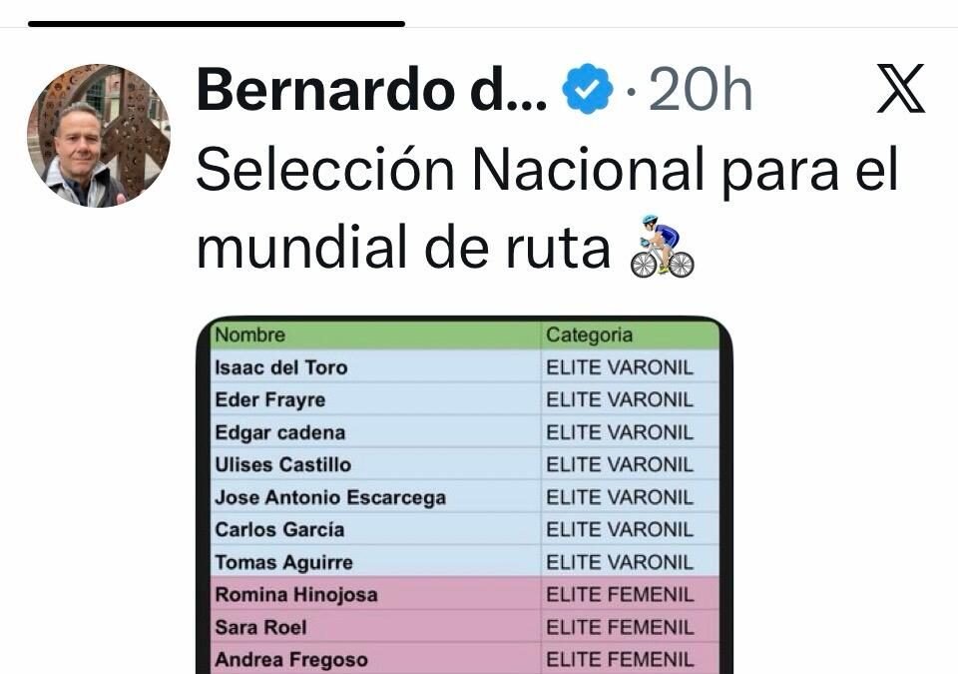Click the 20h post timestamp
Viewport: 958px width, 674px height.
coord(701,90)
